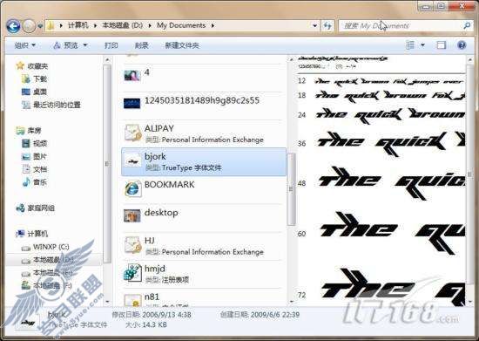Image resolution: width=479 pixels, height=341 pixels.
Task: Click the music note icon for 音乐
Action: click(26, 182)
